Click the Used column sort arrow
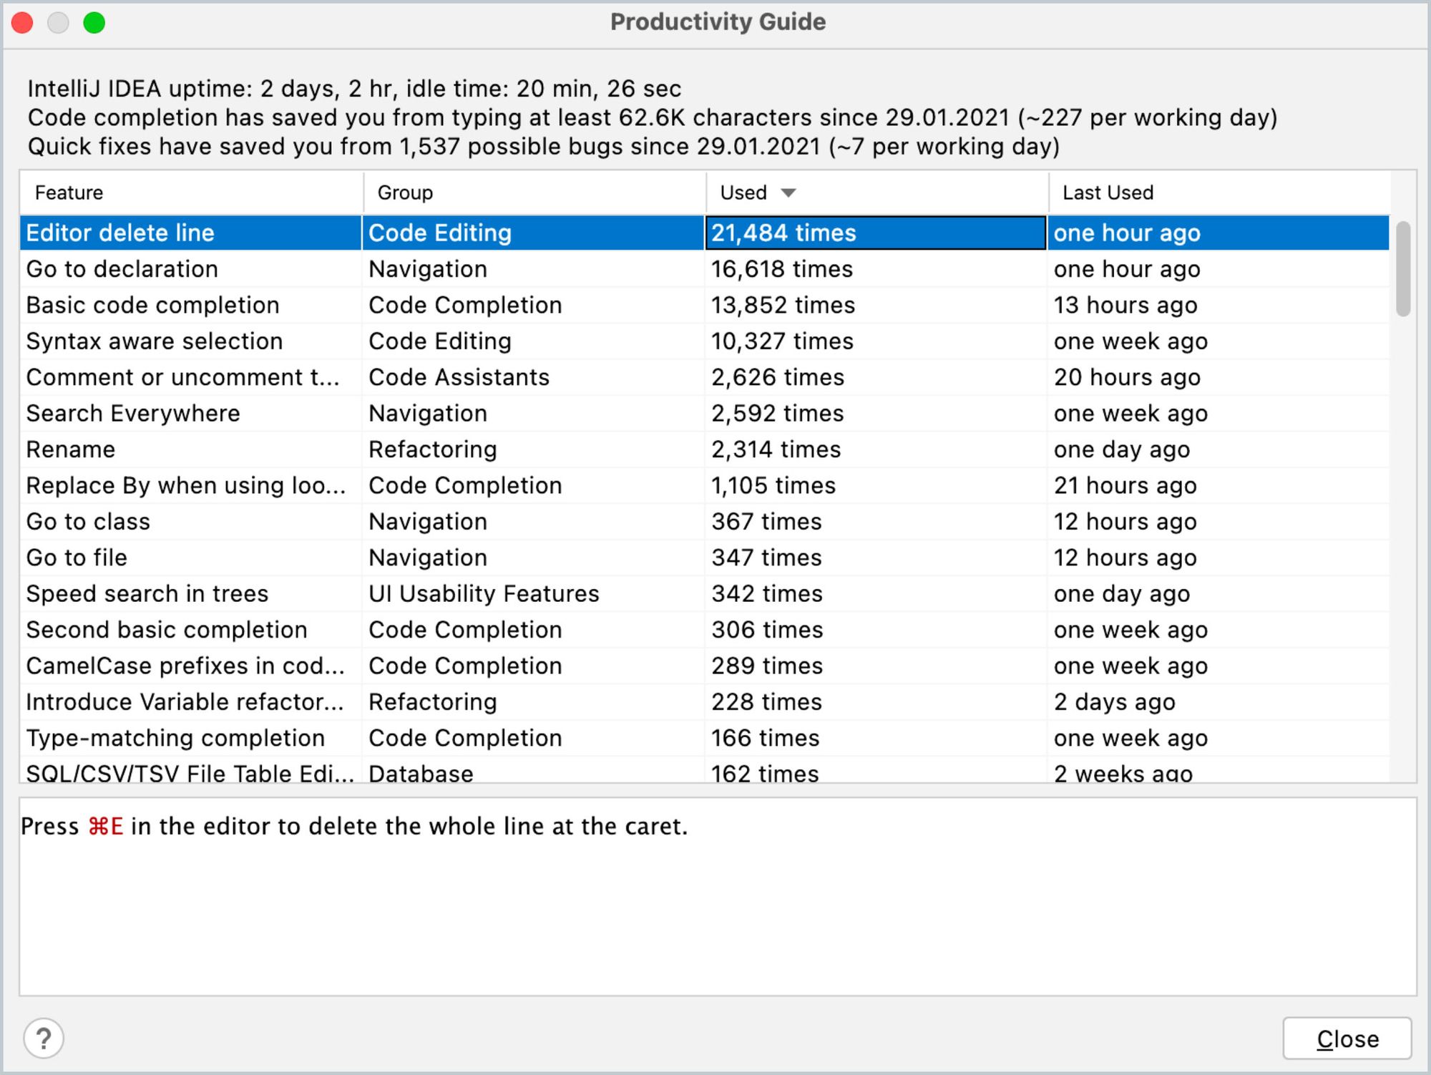This screenshot has height=1075, width=1431. [788, 193]
